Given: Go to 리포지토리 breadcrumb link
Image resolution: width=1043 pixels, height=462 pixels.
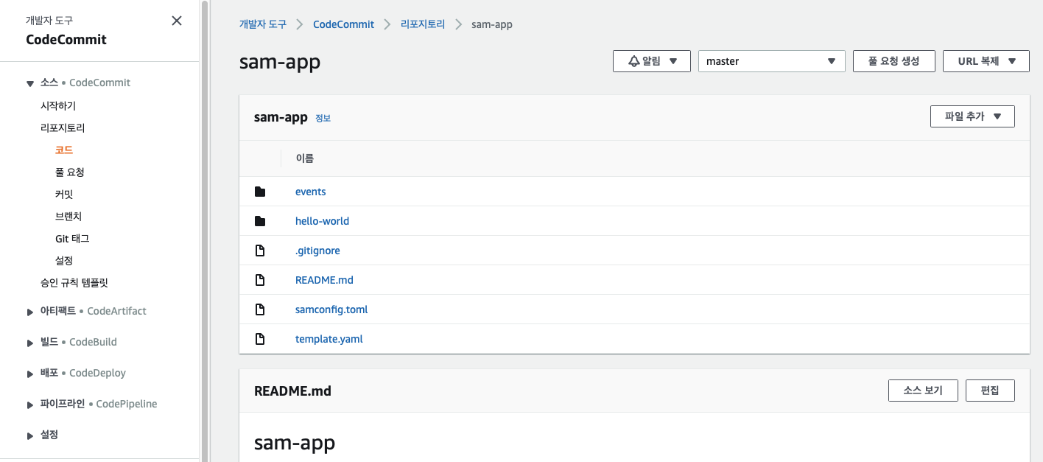Looking at the screenshot, I should [x=423, y=24].
